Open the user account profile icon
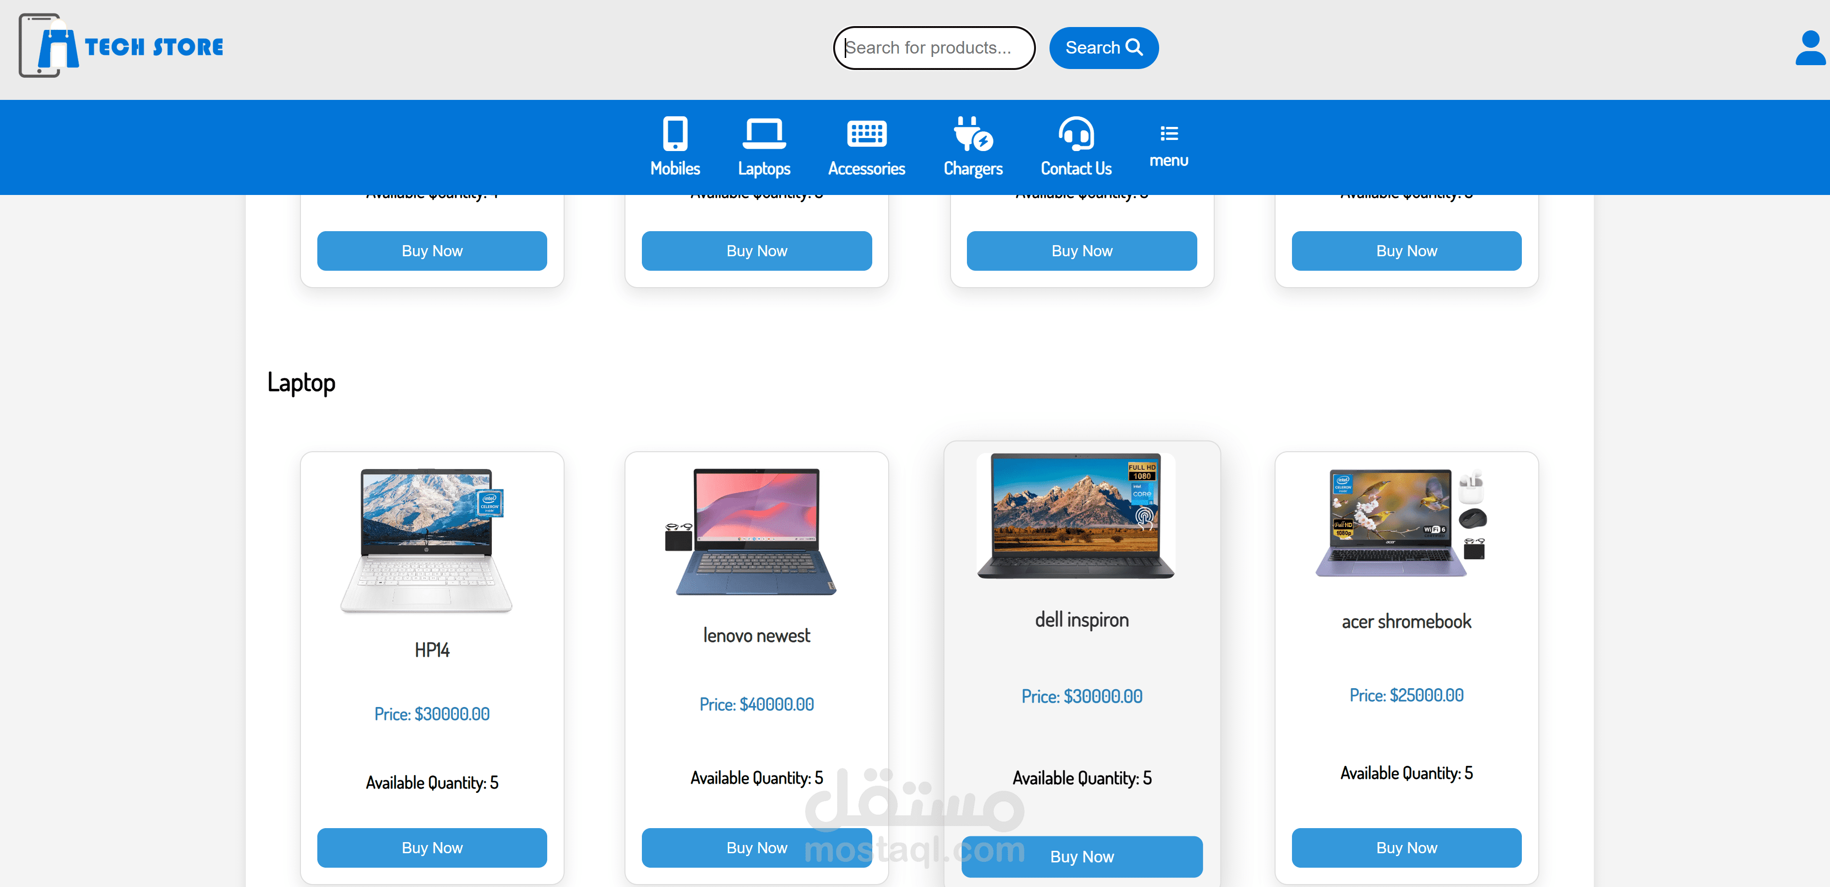 [1809, 48]
